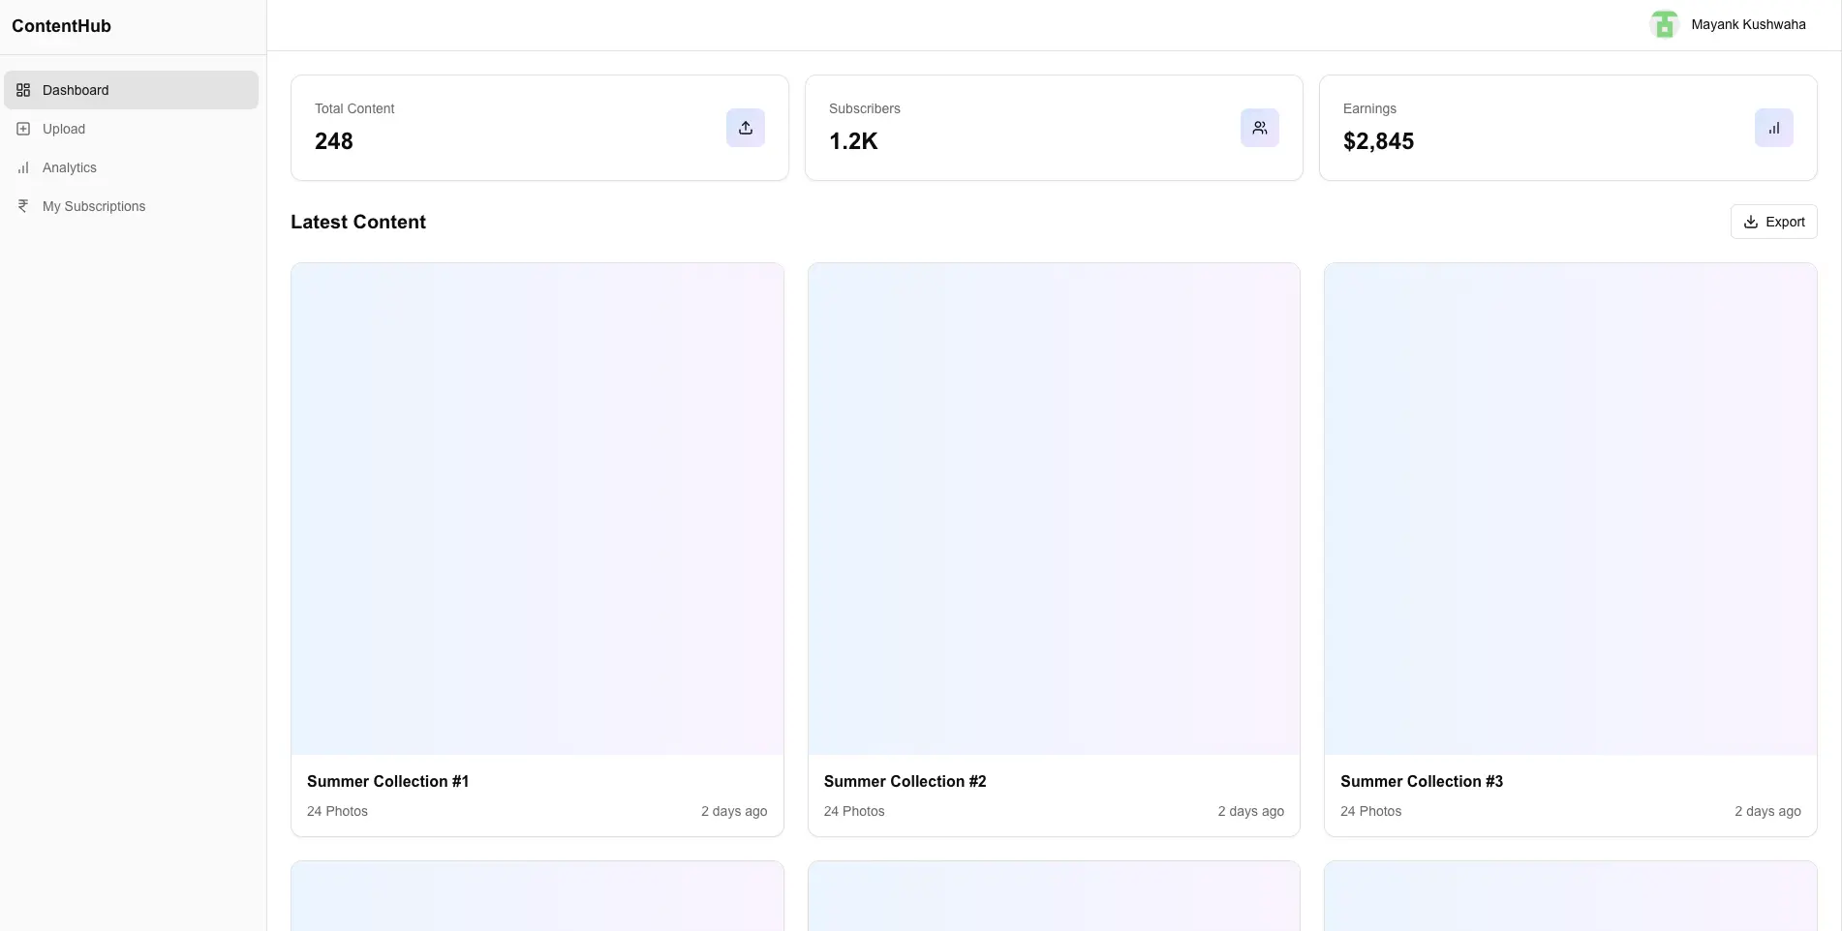Screen dimensions: 1842x931
Task: Click the download icon inside Export button
Action: pyautogui.click(x=1751, y=222)
